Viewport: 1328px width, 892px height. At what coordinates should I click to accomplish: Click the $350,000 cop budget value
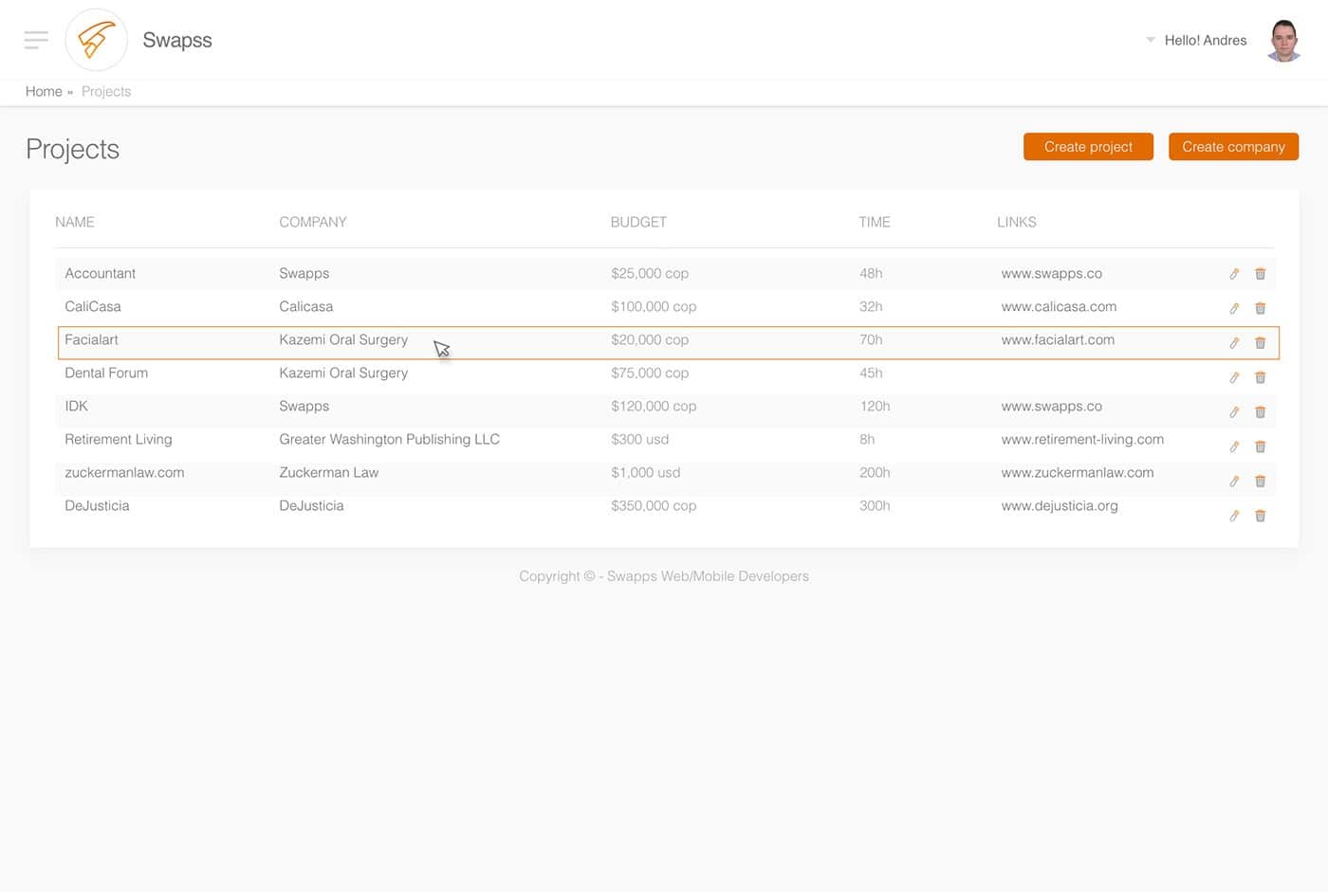pos(654,505)
